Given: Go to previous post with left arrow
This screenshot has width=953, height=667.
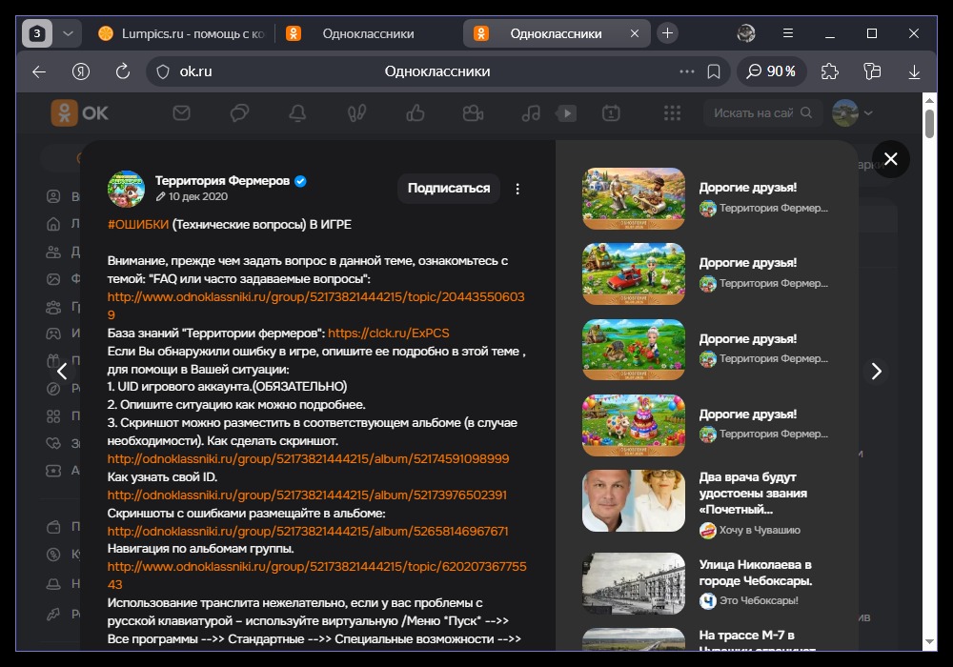Looking at the screenshot, I should point(62,372).
